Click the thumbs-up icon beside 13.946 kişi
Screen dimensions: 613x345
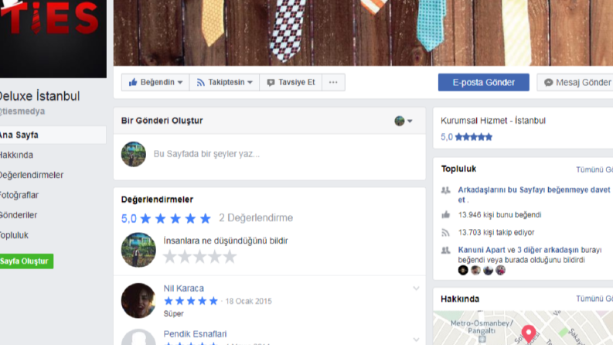tap(446, 214)
